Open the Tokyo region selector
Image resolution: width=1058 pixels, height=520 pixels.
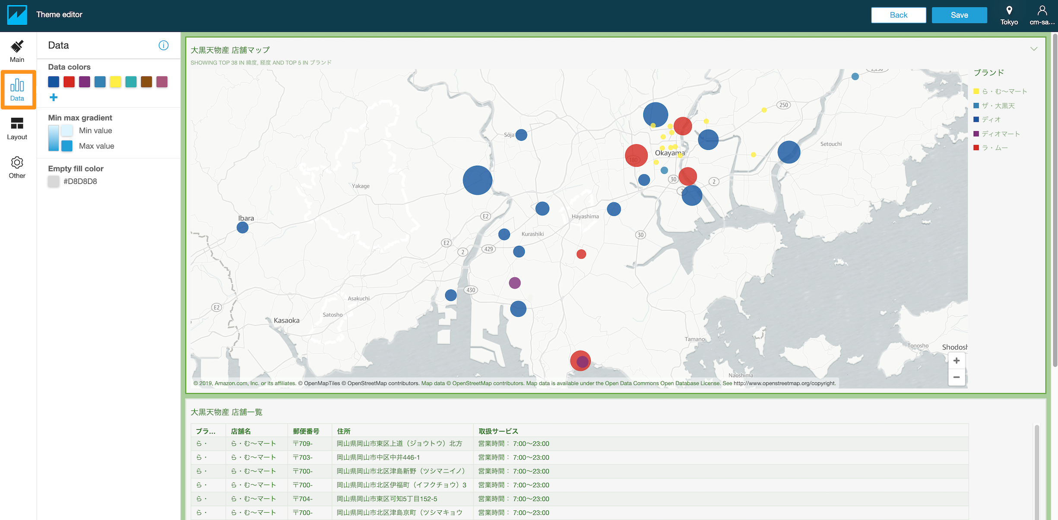click(x=1009, y=16)
